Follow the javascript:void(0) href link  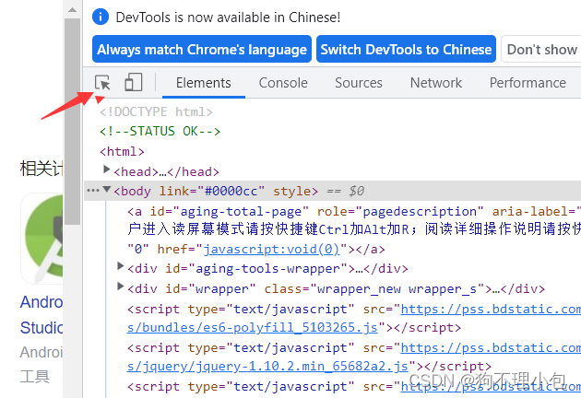(x=271, y=249)
